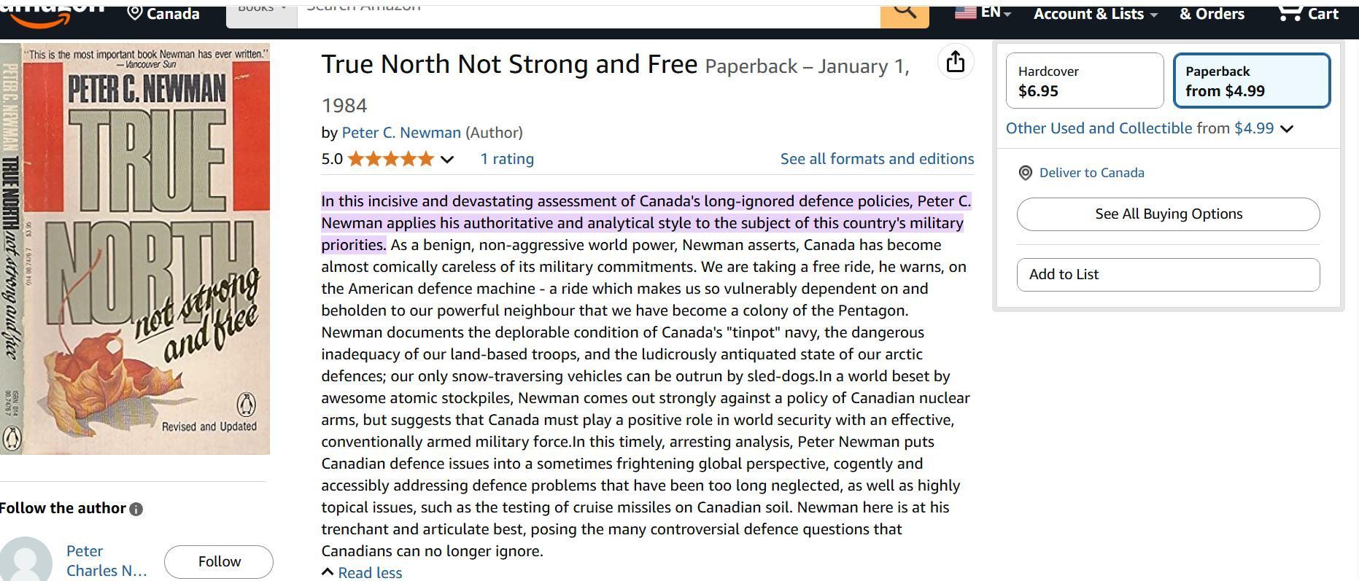Click the share icon beside the title
1359x581 pixels.
tap(955, 63)
